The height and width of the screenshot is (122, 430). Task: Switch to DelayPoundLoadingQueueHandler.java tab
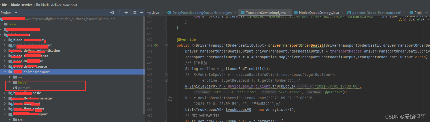(202, 12)
